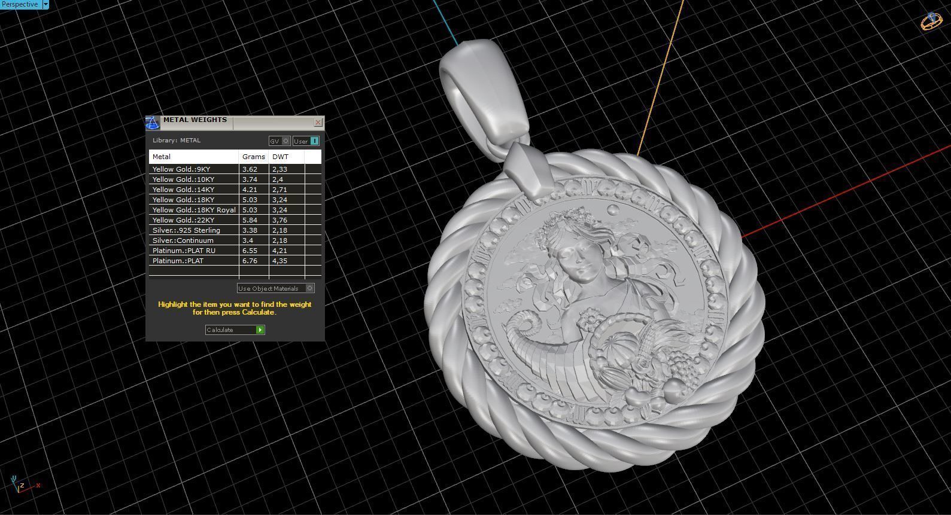The width and height of the screenshot is (951, 515).
Task: Toggle the User library switch
Action: click(x=306, y=141)
